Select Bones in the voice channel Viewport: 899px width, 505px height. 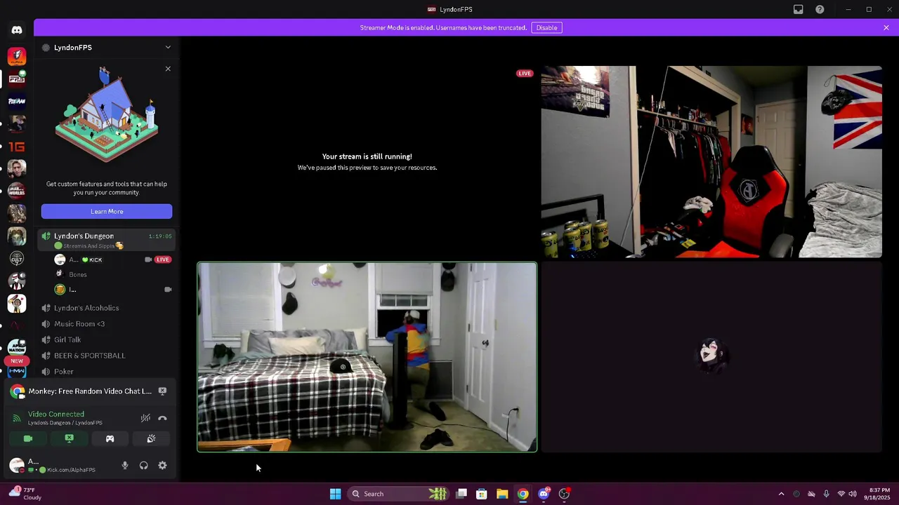[78, 274]
